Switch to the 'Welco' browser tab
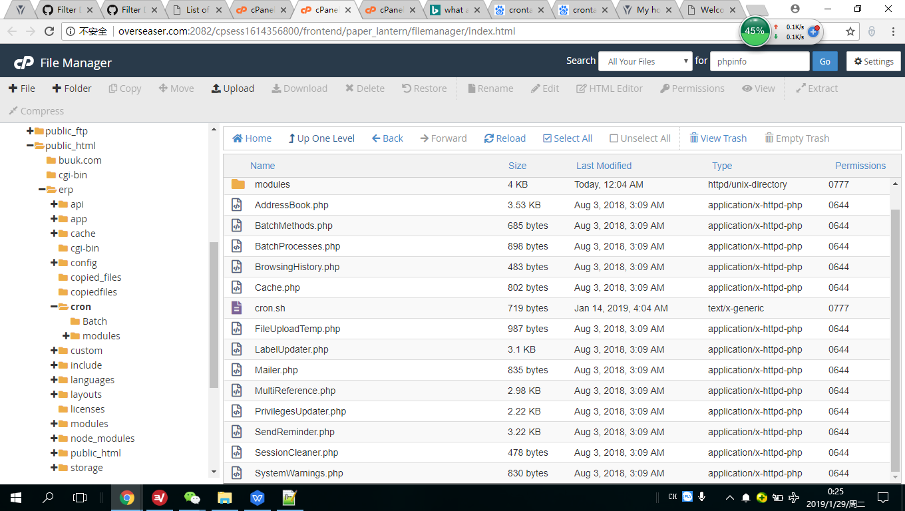The image size is (905, 511). coord(713,10)
